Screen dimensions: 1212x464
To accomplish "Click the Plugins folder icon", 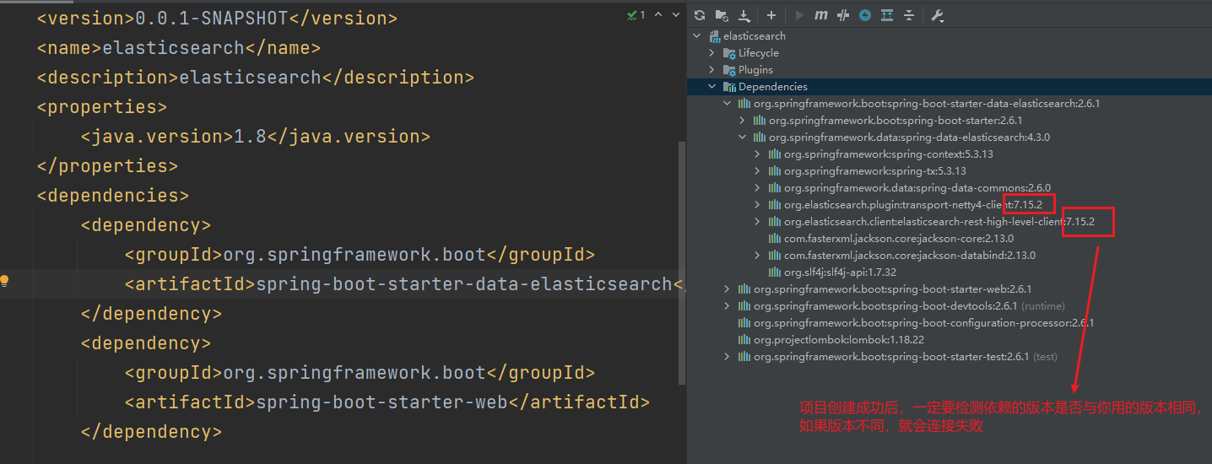I will (x=730, y=70).
